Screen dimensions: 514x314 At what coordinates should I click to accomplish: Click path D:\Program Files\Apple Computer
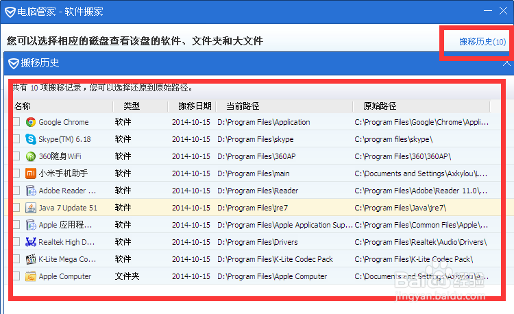coord(272,276)
